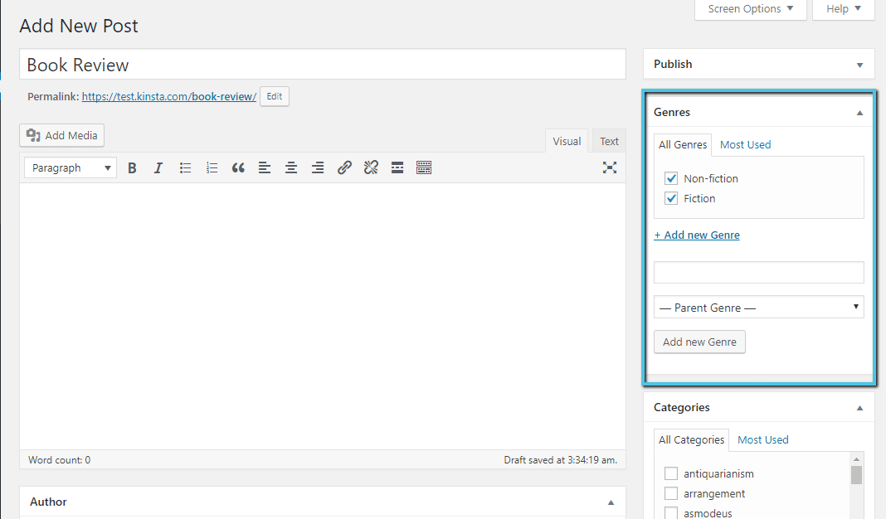The width and height of the screenshot is (886, 519).
Task: Uncheck the Non-fiction genre
Action: click(670, 177)
